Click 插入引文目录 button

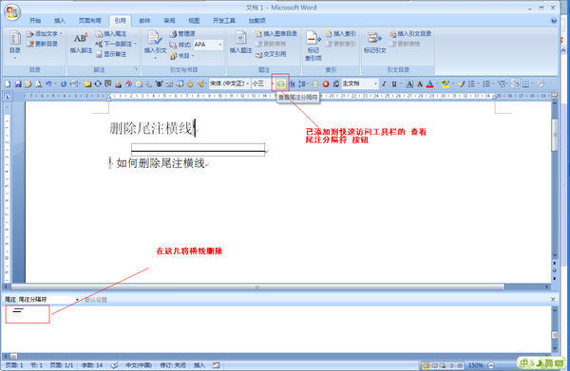click(x=410, y=34)
